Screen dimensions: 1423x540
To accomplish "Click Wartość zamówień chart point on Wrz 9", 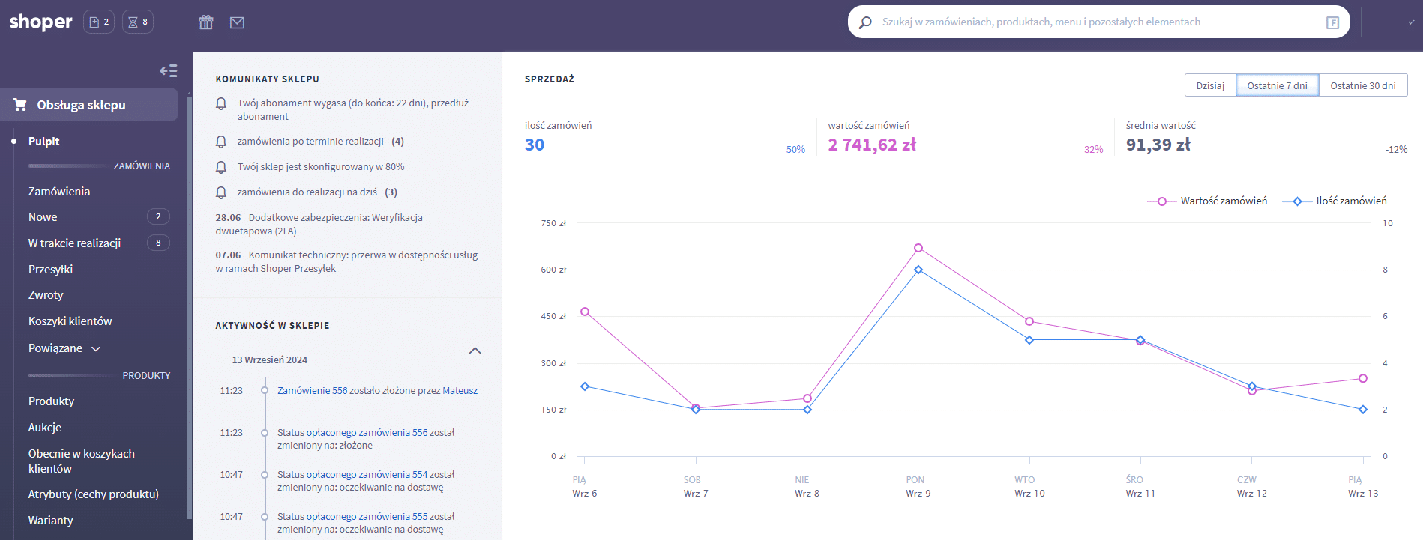I will pyautogui.click(x=918, y=248).
